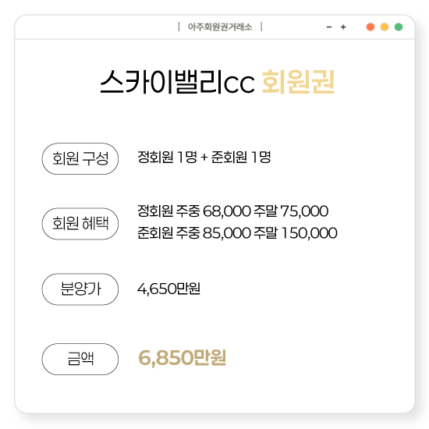Click the yellow circle window dot

coord(385,27)
